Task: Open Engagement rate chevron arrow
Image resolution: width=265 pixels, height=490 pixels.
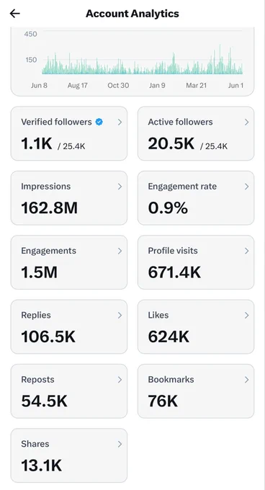Action: [x=247, y=187]
